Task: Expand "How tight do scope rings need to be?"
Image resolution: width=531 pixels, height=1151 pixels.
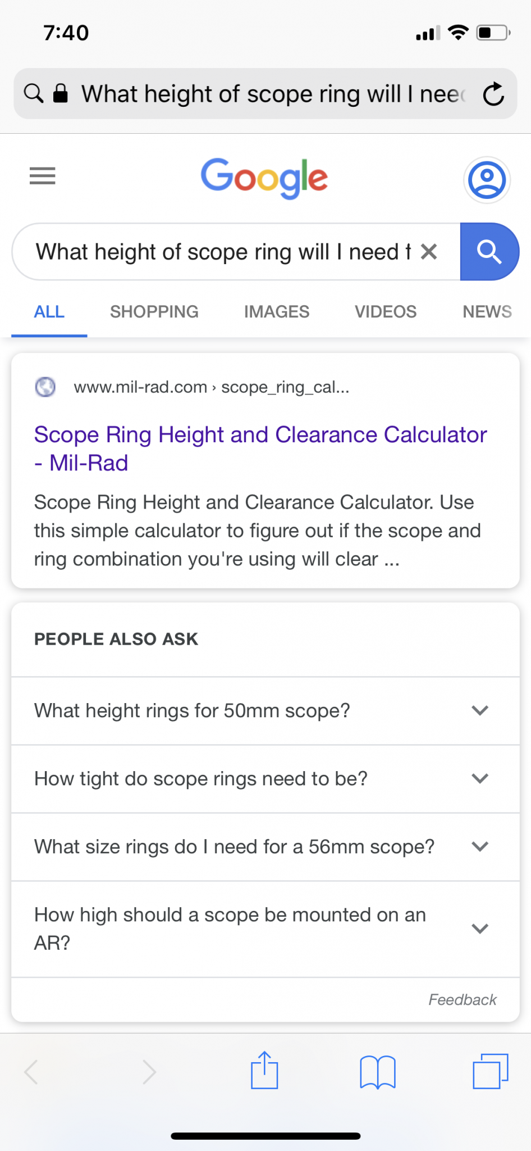Action: [265, 779]
